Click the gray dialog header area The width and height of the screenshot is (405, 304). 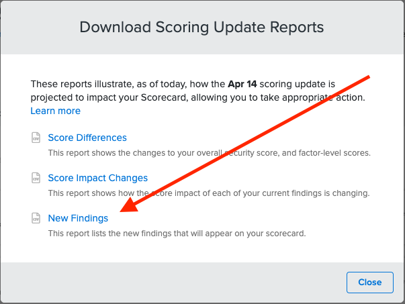(x=203, y=28)
